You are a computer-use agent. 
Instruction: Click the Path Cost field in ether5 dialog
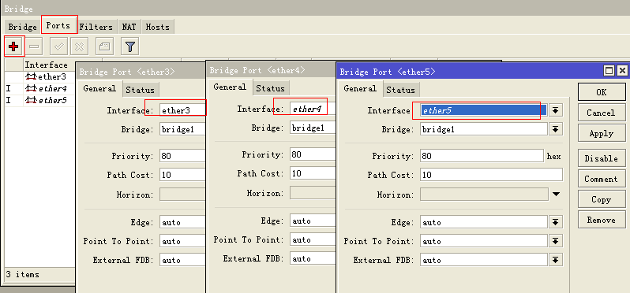coord(491,175)
